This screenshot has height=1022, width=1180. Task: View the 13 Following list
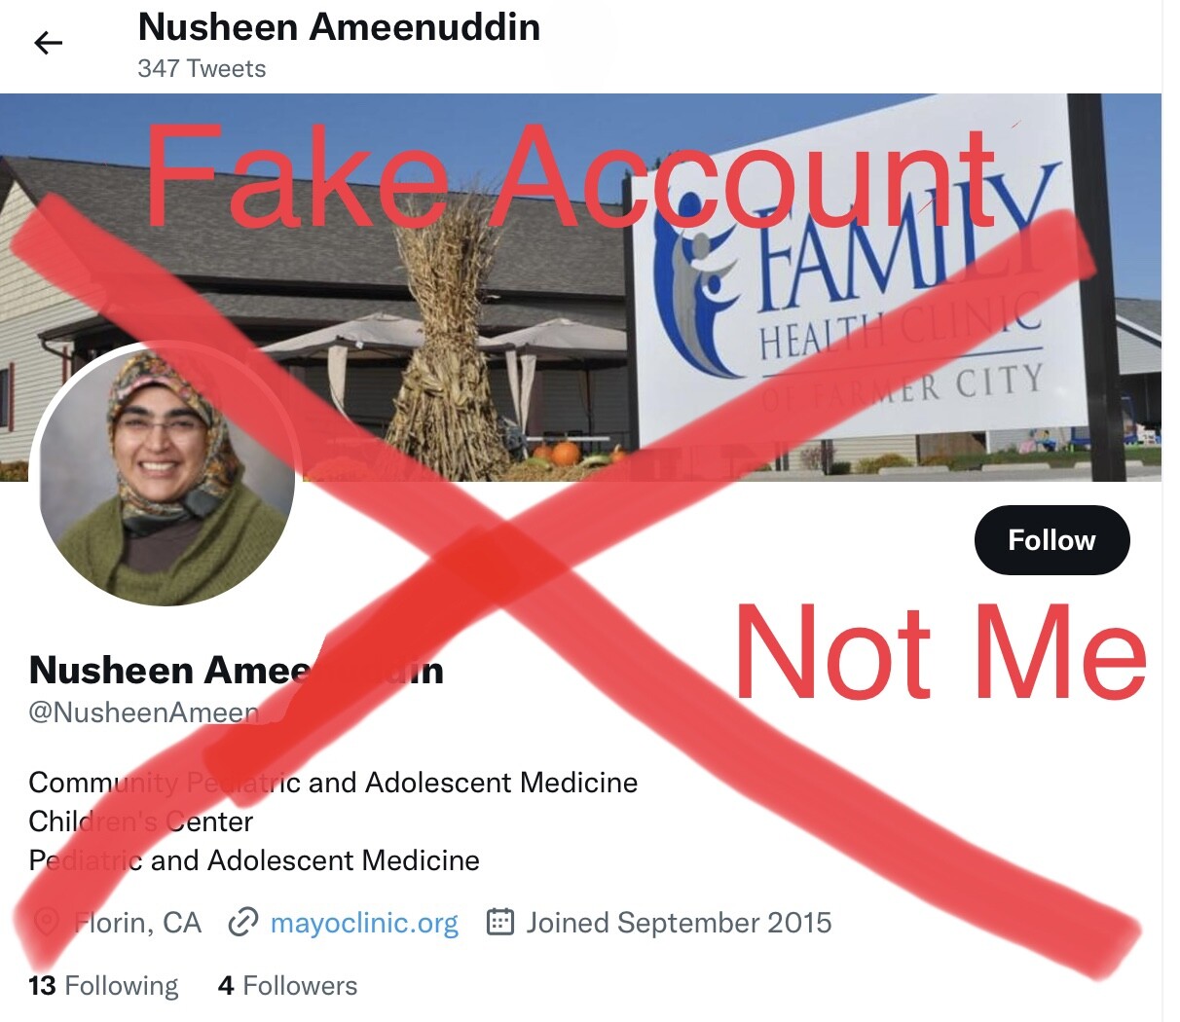click(x=103, y=986)
